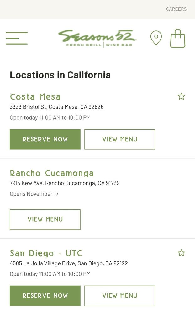Click the 7915 Kew Ave address
The height and width of the screenshot is (314, 195).
point(65,183)
